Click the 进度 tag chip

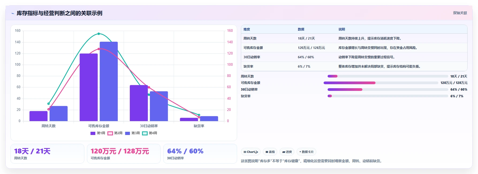[287, 152]
